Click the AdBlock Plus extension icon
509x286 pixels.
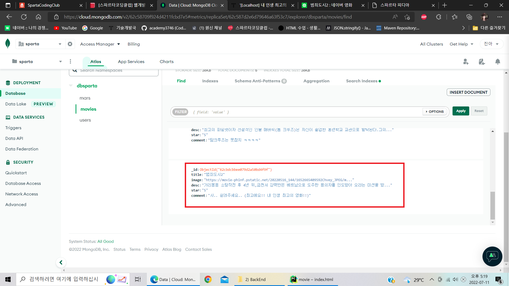424,17
